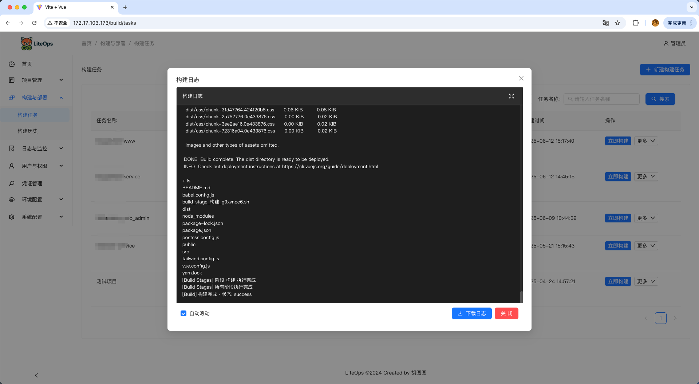Click the build log scrollbar thumb
This screenshot has width=699, height=384.
coord(521,297)
